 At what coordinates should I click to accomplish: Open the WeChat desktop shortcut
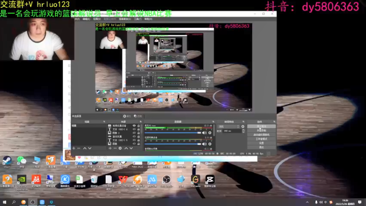tap(22, 161)
